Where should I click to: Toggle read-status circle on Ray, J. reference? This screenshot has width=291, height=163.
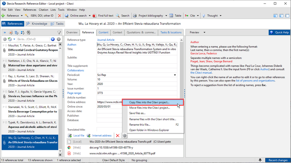coord(6,76)
